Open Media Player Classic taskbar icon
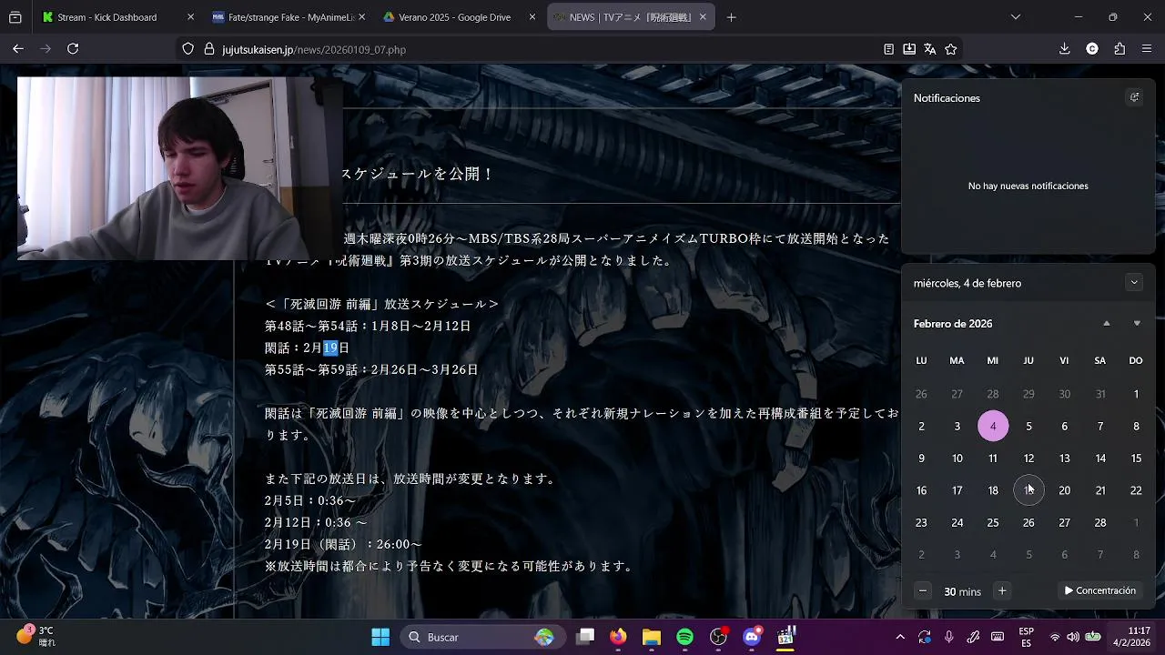This screenshot has width=1165, height=655. 786,637
